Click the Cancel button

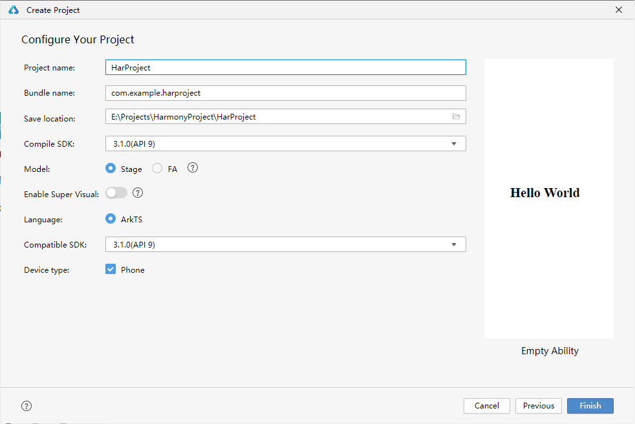click(486, 406)
